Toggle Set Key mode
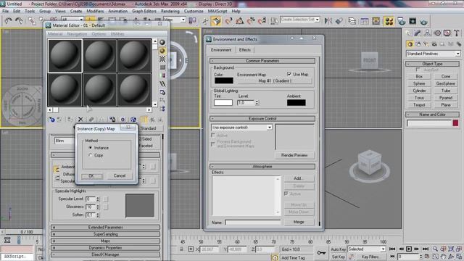The width and height of the screenshot is (464, 261). (x=339, y=257)
